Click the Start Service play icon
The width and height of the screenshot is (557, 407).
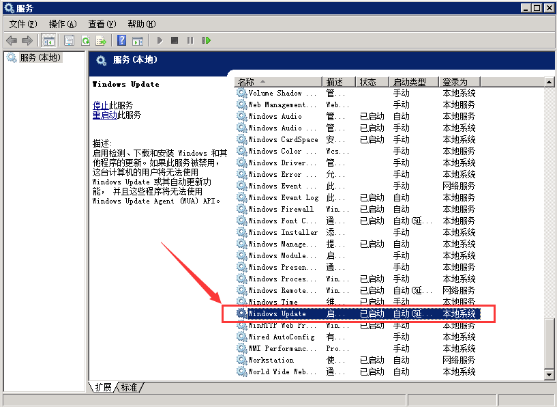[160, 41]
